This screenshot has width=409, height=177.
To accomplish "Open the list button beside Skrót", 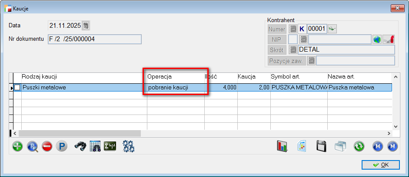I will 293,49.
